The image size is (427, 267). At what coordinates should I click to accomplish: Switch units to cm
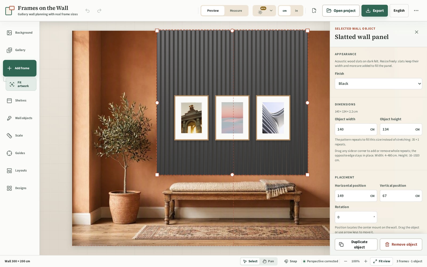pos(284,11)
